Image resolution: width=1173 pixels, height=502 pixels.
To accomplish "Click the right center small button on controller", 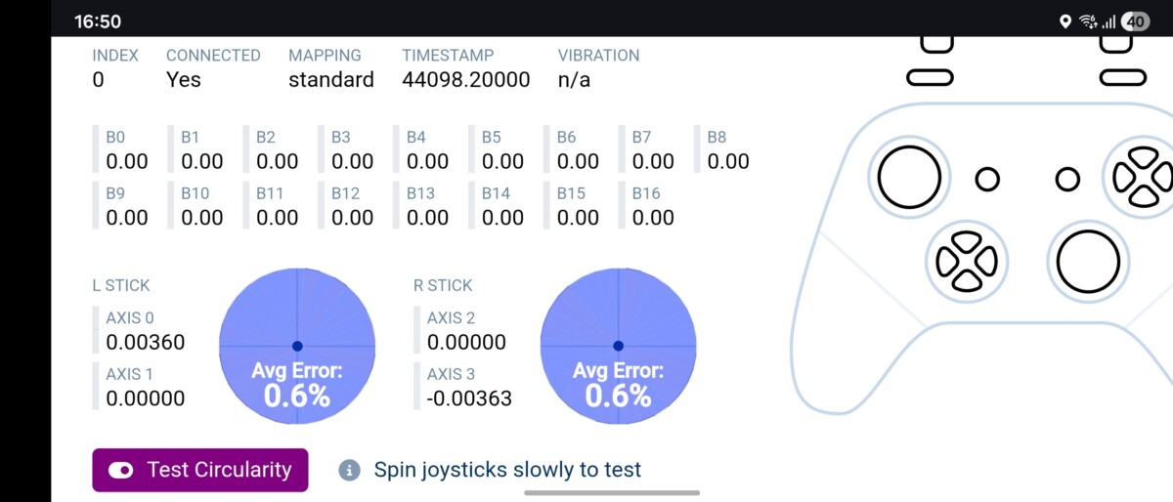I will tap(1067, 179).
